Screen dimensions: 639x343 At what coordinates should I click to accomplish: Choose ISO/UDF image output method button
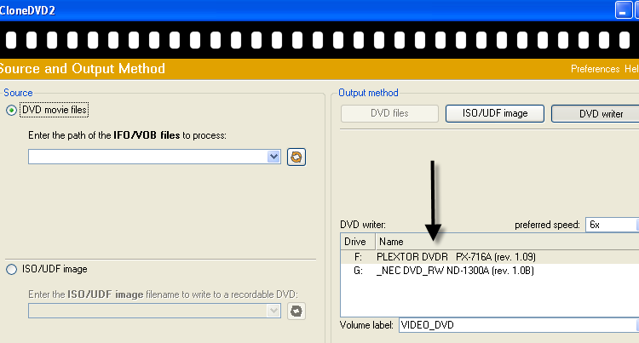495,113
